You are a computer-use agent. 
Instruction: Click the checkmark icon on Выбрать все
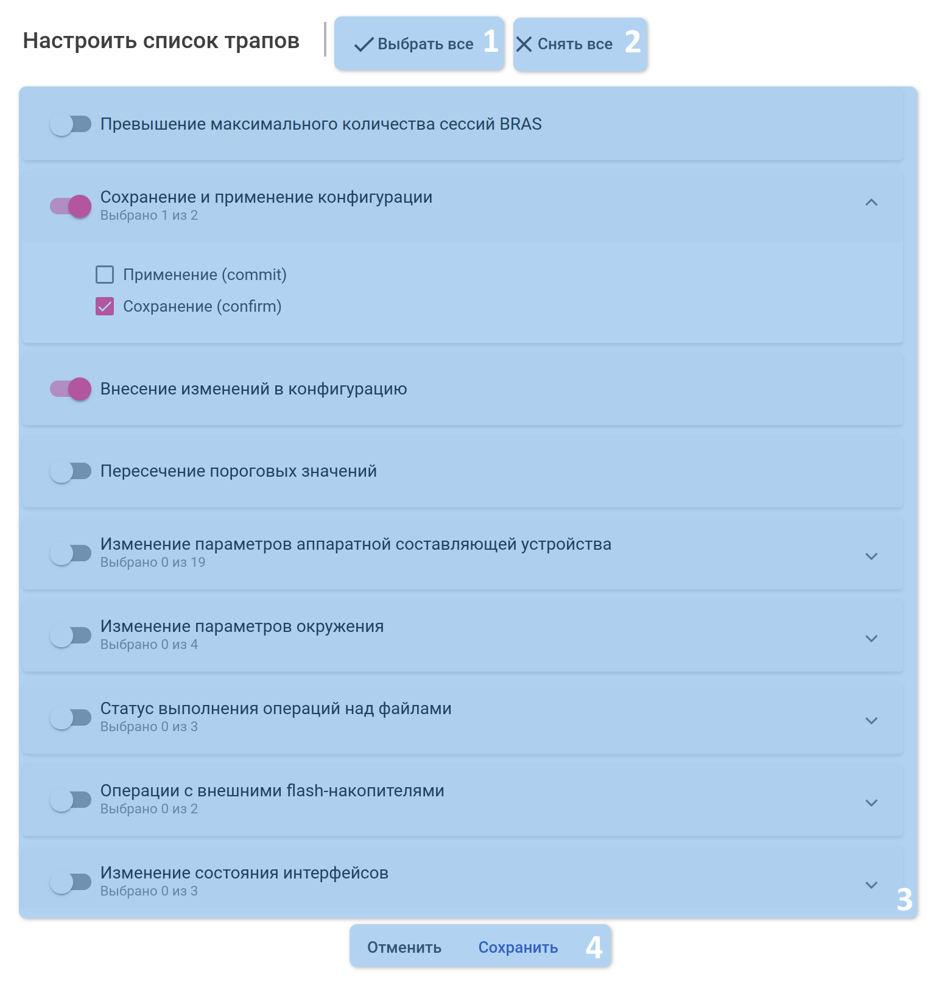[364, 44]
